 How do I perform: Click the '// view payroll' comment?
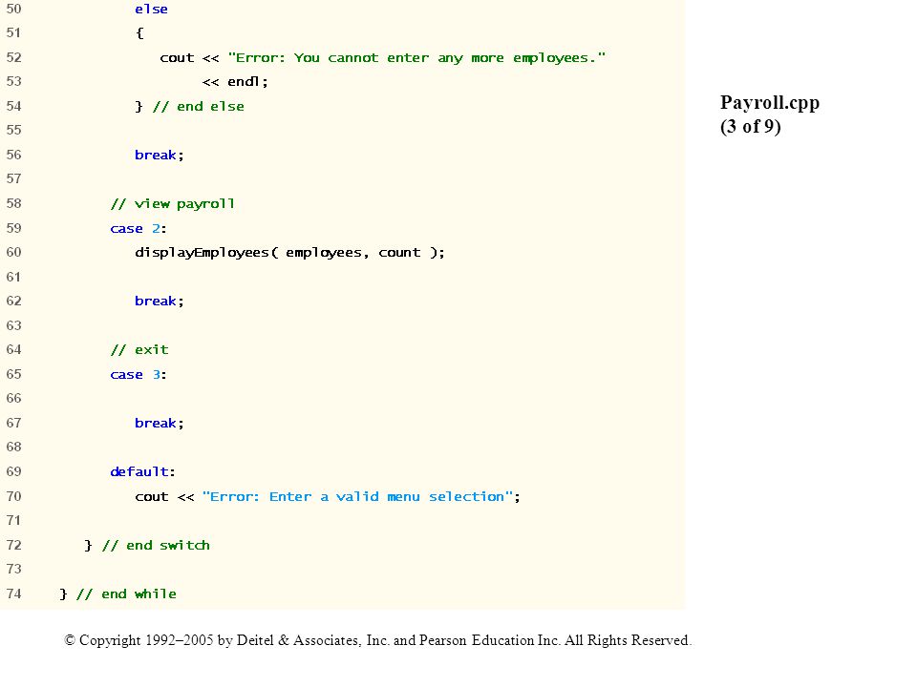173,204
